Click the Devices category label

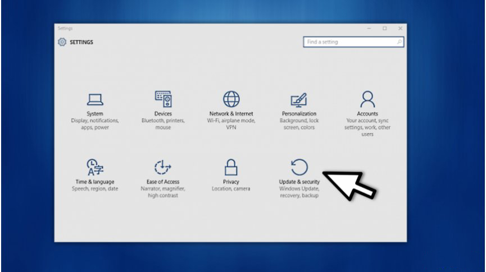pos(163,113)
